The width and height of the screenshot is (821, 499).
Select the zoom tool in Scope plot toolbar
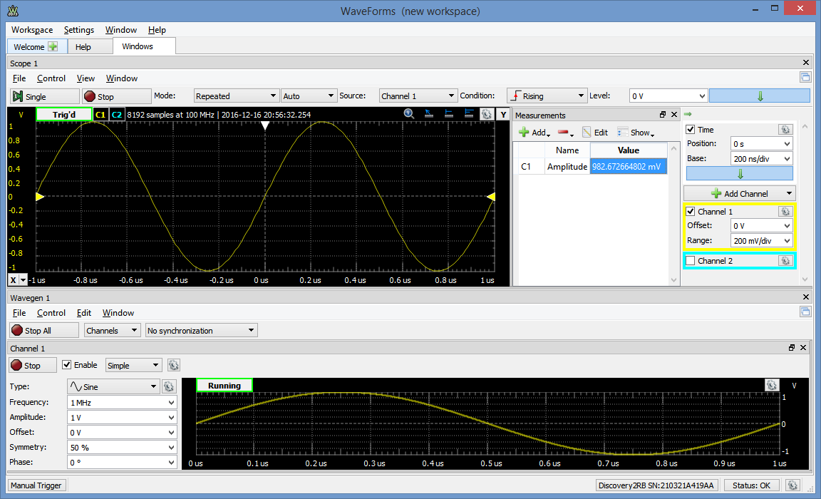point(408,114)
